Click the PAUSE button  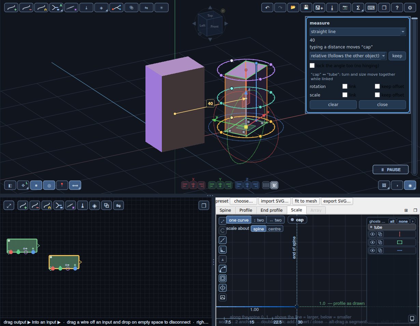pos(391,169)
